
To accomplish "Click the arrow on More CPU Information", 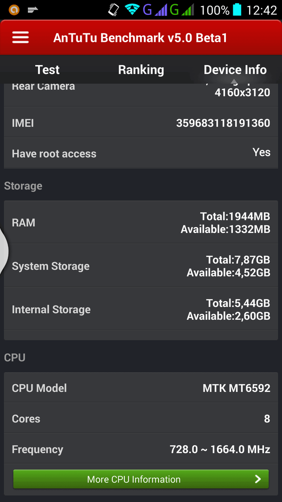I will click(258, 479).
